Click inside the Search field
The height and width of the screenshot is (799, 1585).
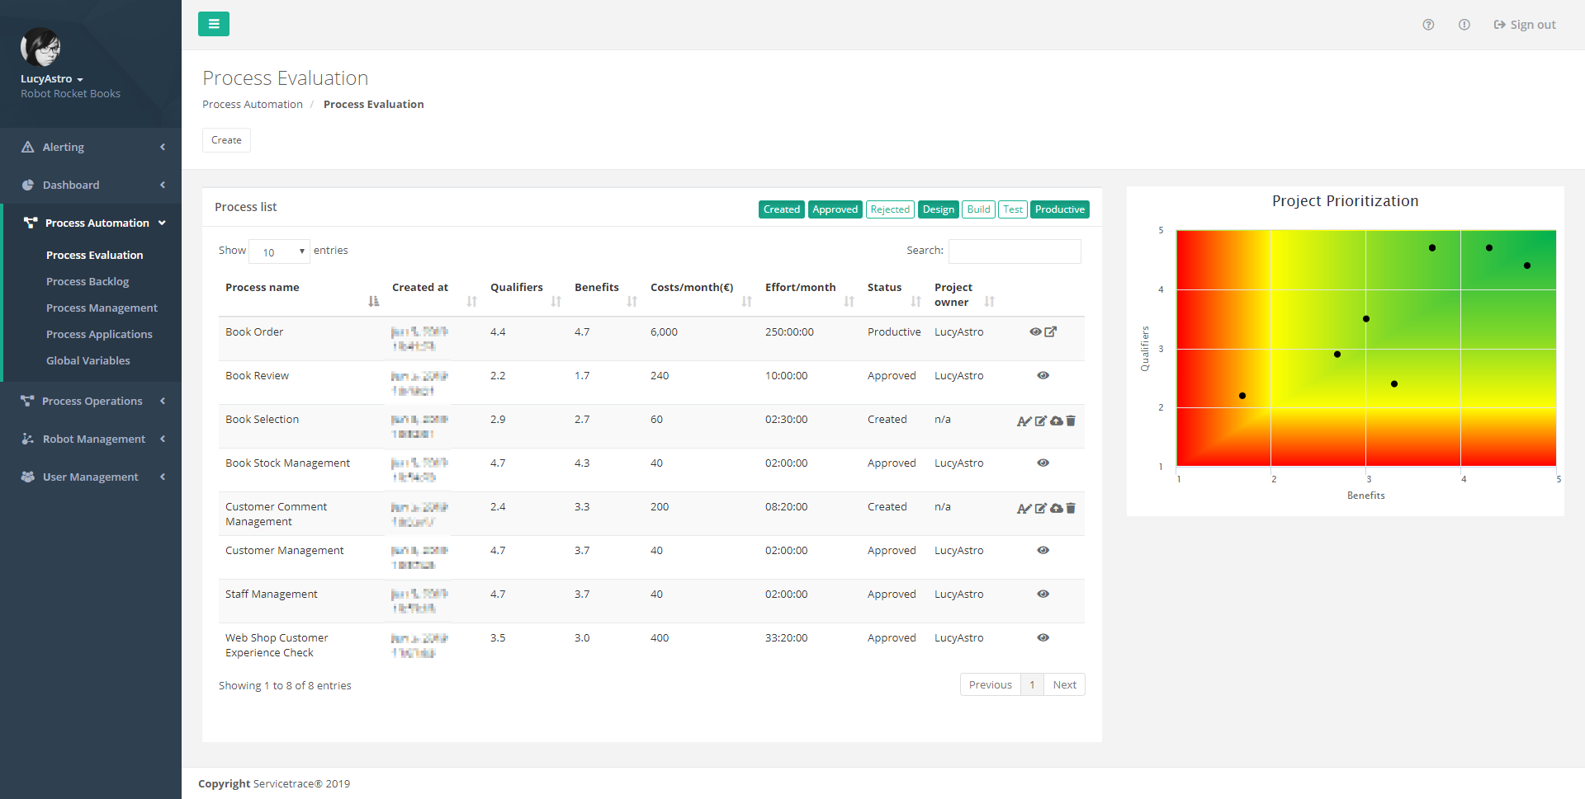(x=1015, y=251)
